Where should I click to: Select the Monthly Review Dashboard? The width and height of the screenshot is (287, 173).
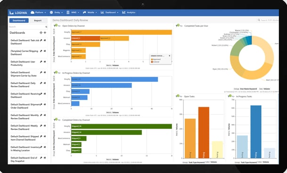click(x=25, y=117)
